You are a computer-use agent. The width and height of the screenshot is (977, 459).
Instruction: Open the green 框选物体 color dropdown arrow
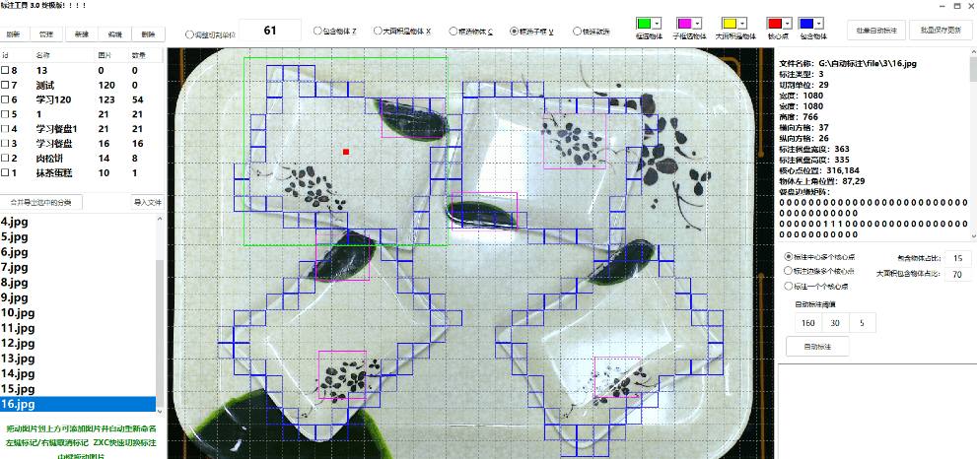pos(658,23)
